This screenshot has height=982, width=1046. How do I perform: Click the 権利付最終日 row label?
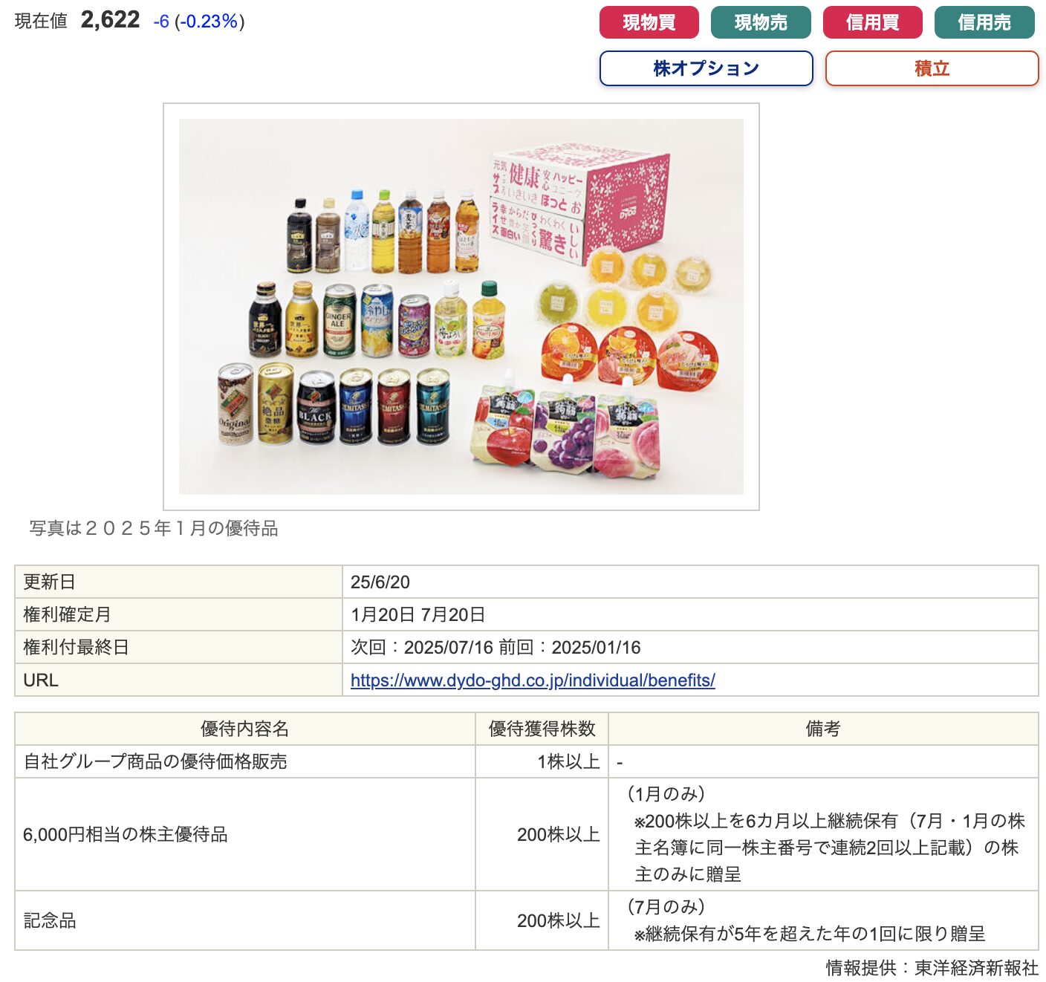(x=76, y=647)
